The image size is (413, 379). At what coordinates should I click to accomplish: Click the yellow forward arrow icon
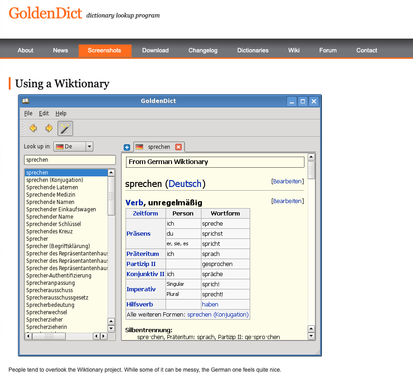49,128
